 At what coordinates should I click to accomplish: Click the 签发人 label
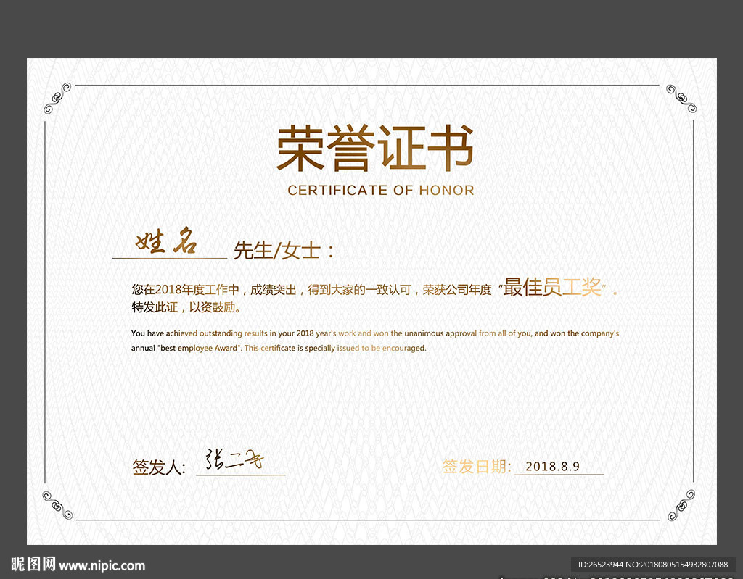pos(159,467)
